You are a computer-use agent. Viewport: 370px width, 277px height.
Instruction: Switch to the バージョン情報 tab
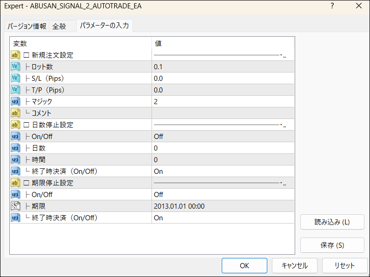tap(27, 26)
